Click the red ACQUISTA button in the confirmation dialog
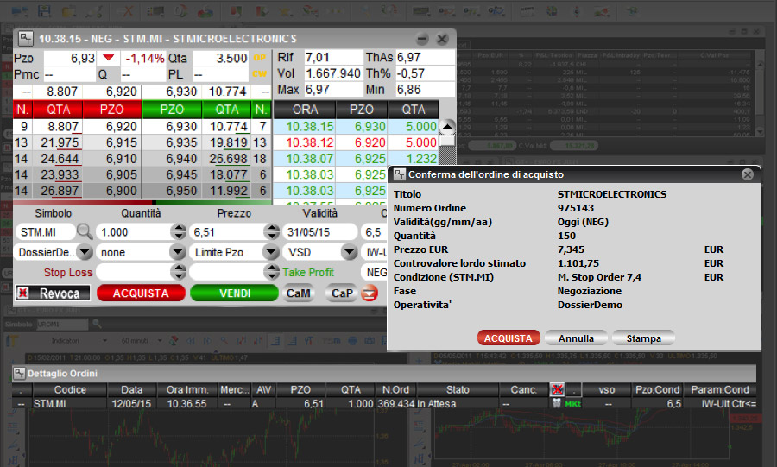The width and height of the screenshot is (777, 467). pyautogui.click(x=509, y=338)
